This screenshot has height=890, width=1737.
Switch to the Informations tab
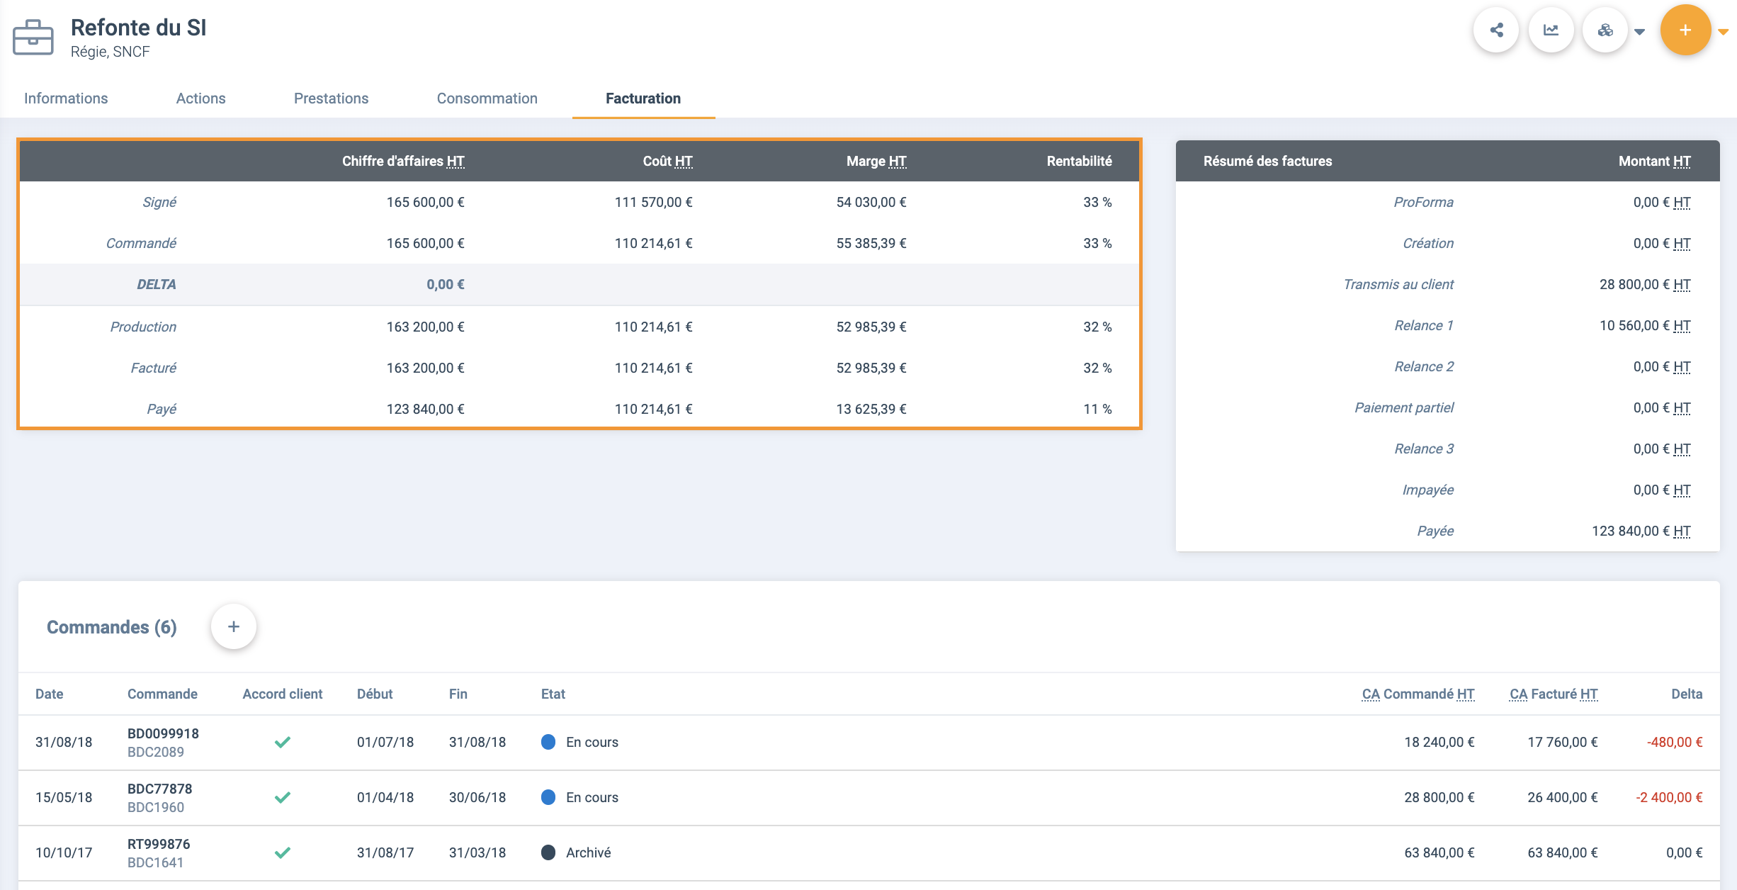point(66,98)
